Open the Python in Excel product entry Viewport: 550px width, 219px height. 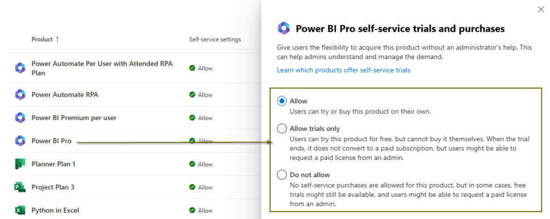pyautogui.click(x=55, y=210)
